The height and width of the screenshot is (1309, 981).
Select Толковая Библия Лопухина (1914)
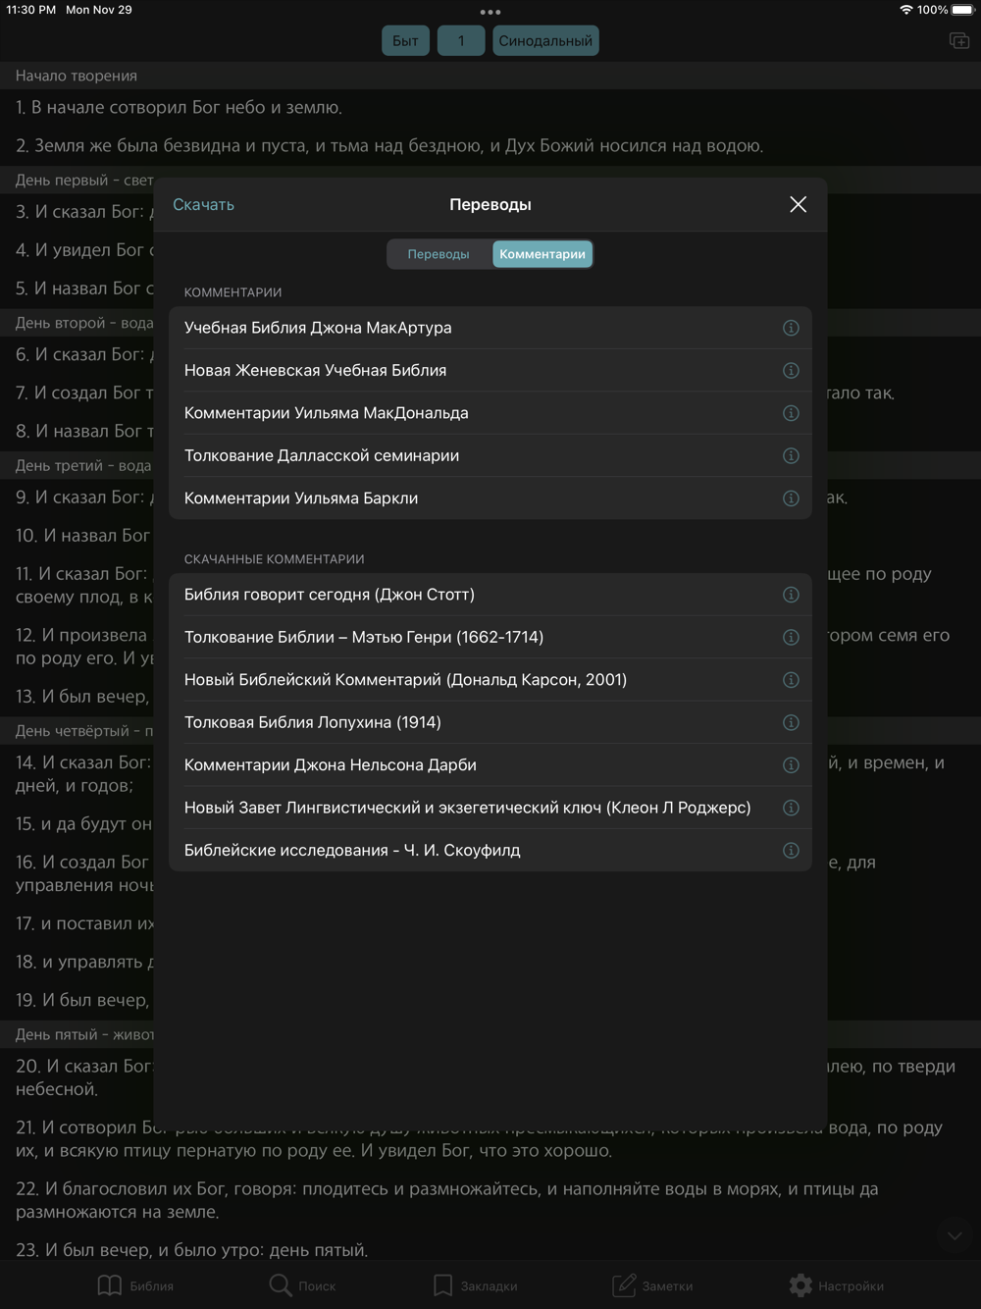click(x=490, y=723)
